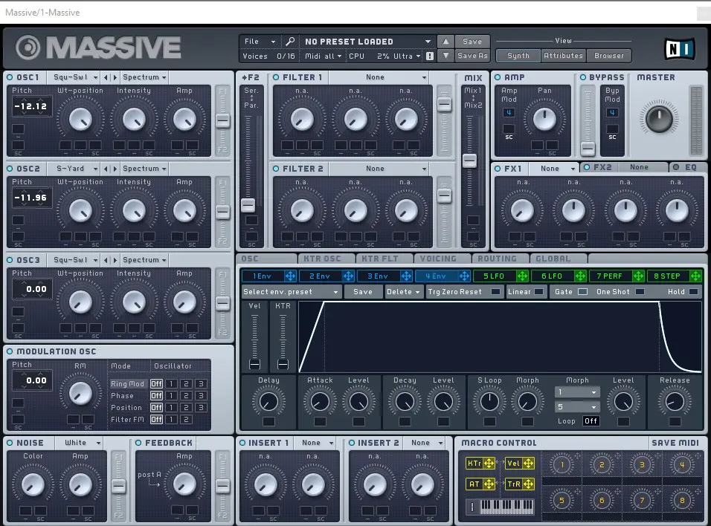Open the Filter 1 type dropdown
Image resolution: width=711 pixels, height=526 pixels.
[378, 77]
